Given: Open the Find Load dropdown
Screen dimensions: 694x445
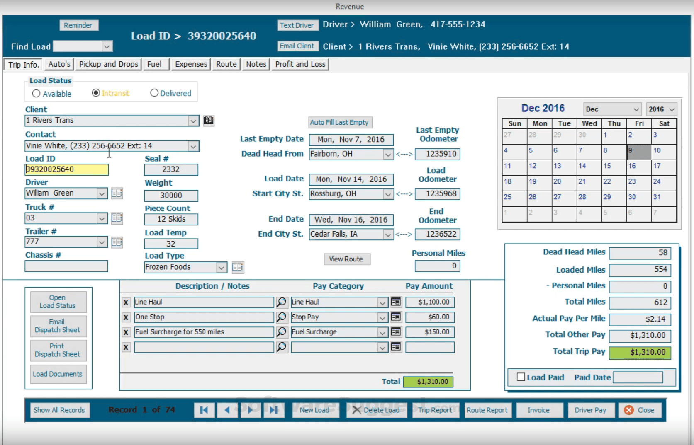Looking at the screenshot, I should pos(107,46).
